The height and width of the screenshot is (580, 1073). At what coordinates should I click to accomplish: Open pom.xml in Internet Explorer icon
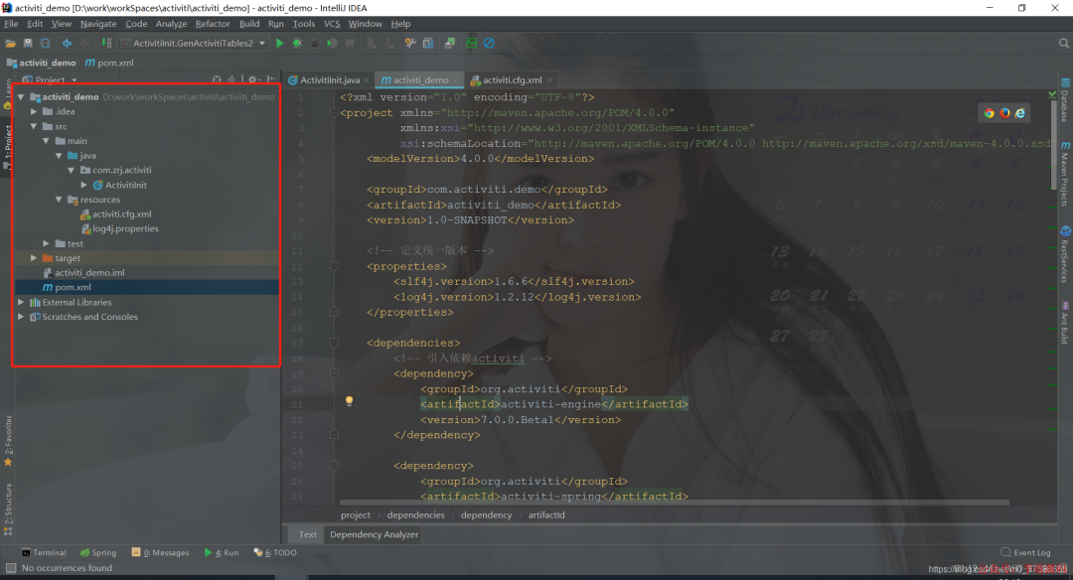(1020, 113)
